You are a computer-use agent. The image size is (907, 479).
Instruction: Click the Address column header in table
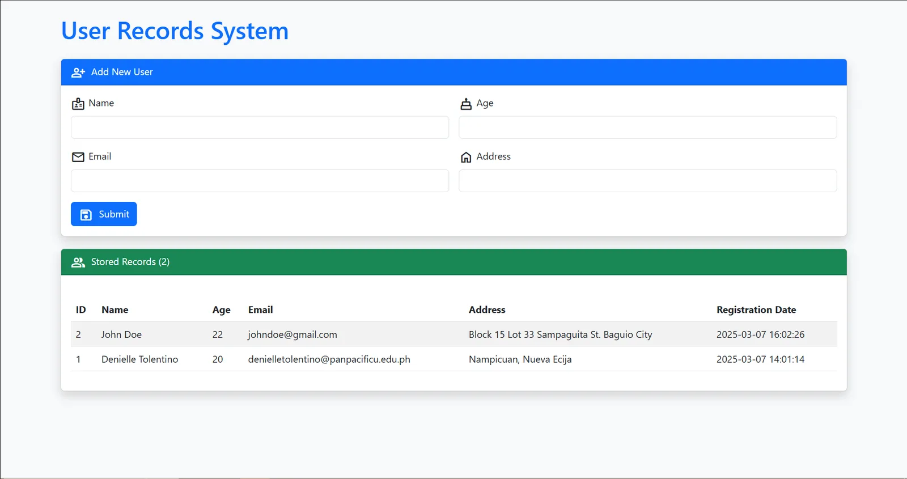[x=487, y=310]
